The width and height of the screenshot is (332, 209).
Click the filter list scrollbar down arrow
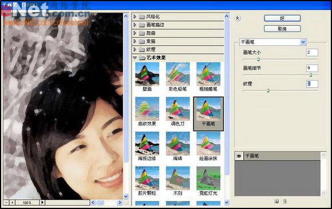tap(227, 203)
